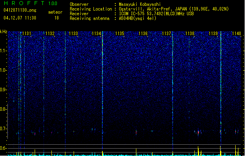The width and height of the screenshot is (245, 156).
Task: Click the Ogata-vill. Akita-Pref. JAPAN location text
Action: click(x=174, y=9)
